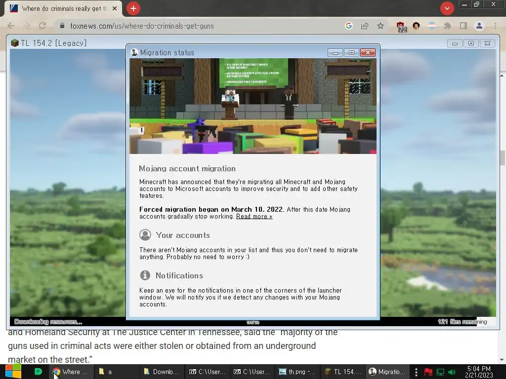Select the 'Where do criminals really get' tab
Viewport: 506px width, 379px height.
coord(63,9)
